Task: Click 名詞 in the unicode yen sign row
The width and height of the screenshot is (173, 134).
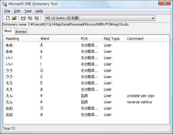Action: (84, 96)
